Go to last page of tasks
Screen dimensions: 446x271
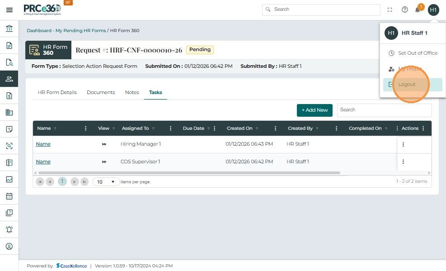click(x=85, y=181)
